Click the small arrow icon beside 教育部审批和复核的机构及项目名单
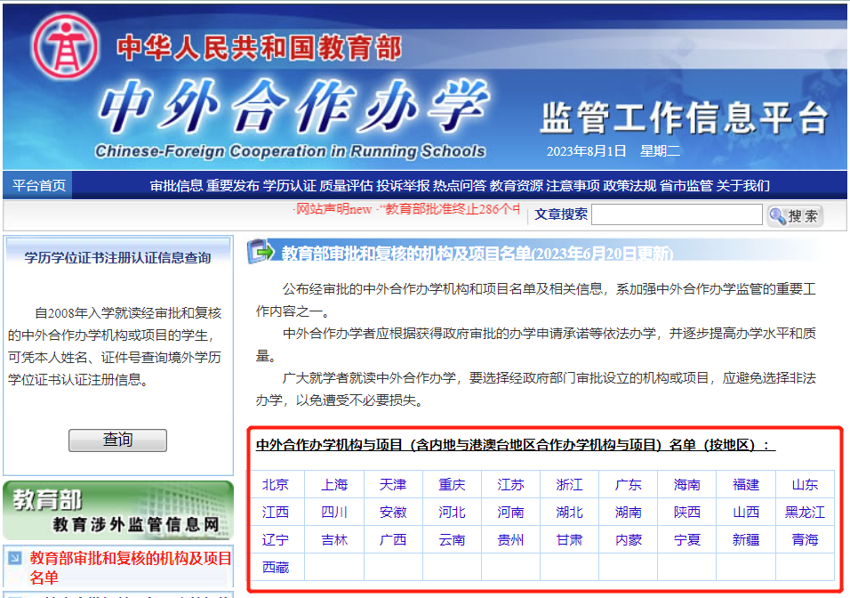This screenshot has width=850, height=598. coord(15,558)
